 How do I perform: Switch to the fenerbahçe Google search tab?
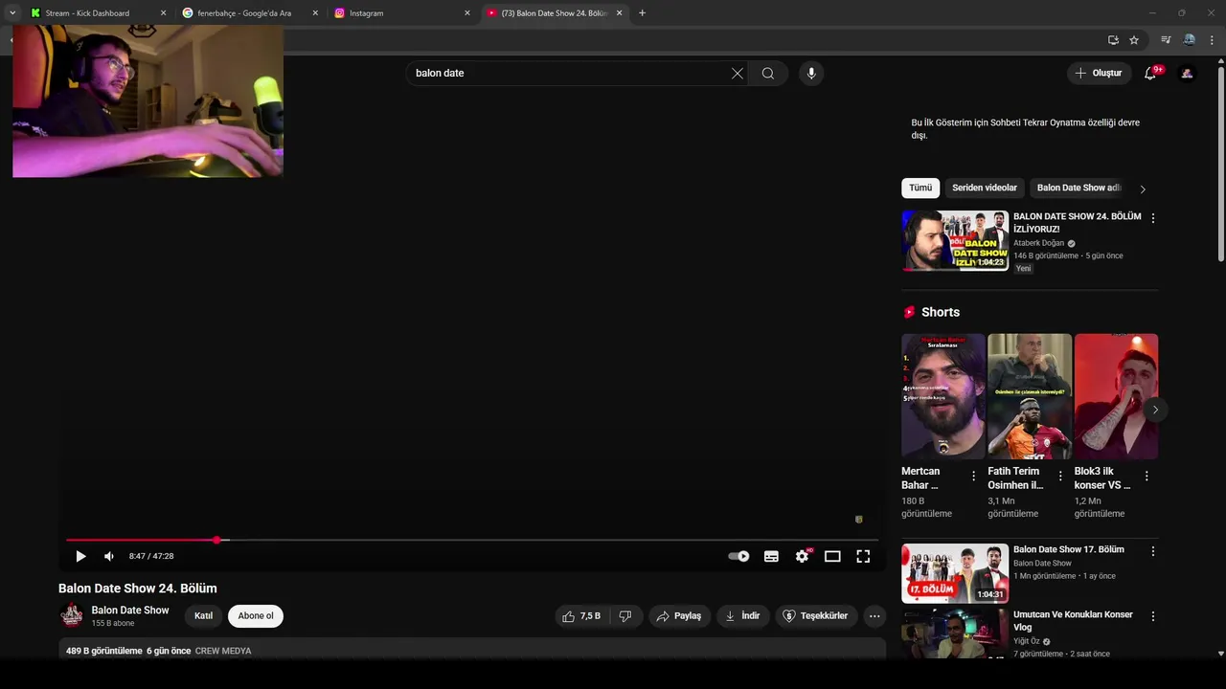[244, 13]
